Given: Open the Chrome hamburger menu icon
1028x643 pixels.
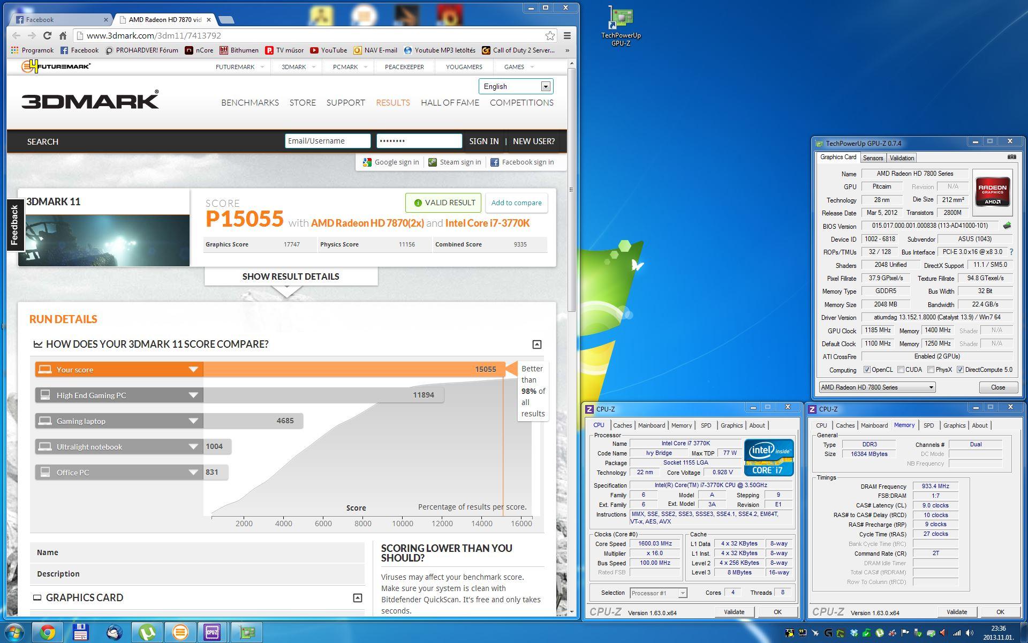Looking at the screenshot, I should (x=567, y=35).
